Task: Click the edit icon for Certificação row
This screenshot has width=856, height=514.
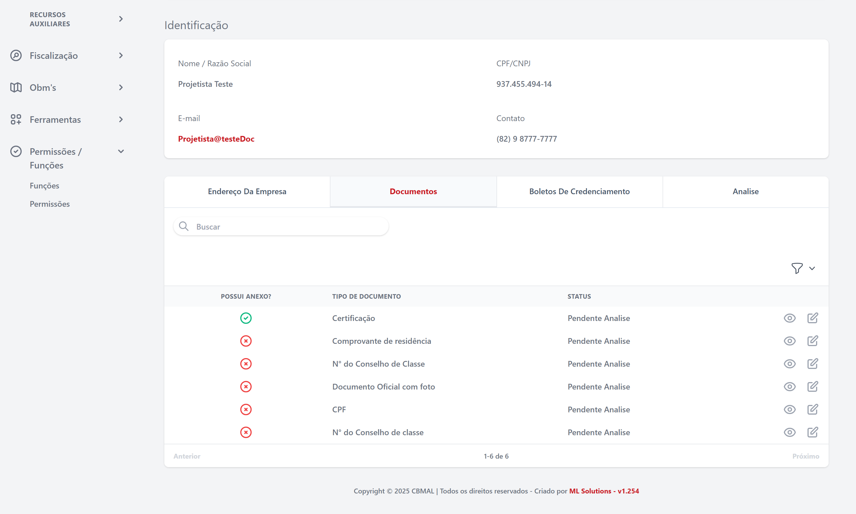Action: pos(812,318)
